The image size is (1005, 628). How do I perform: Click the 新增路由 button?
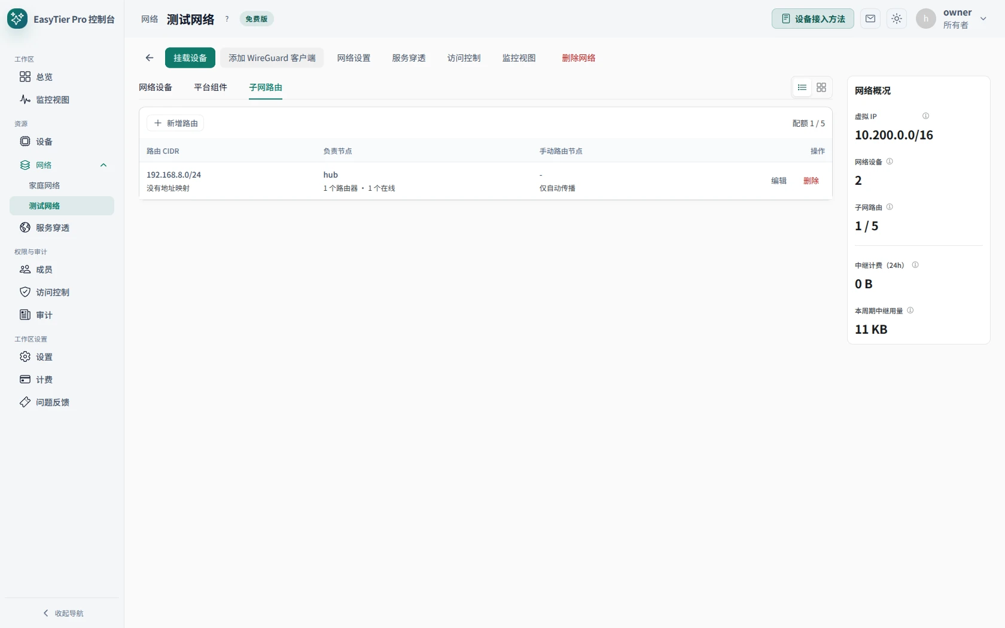click(176, 123)
